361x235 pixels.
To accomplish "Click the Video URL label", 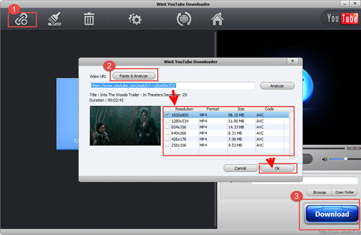I will (98, 76).
